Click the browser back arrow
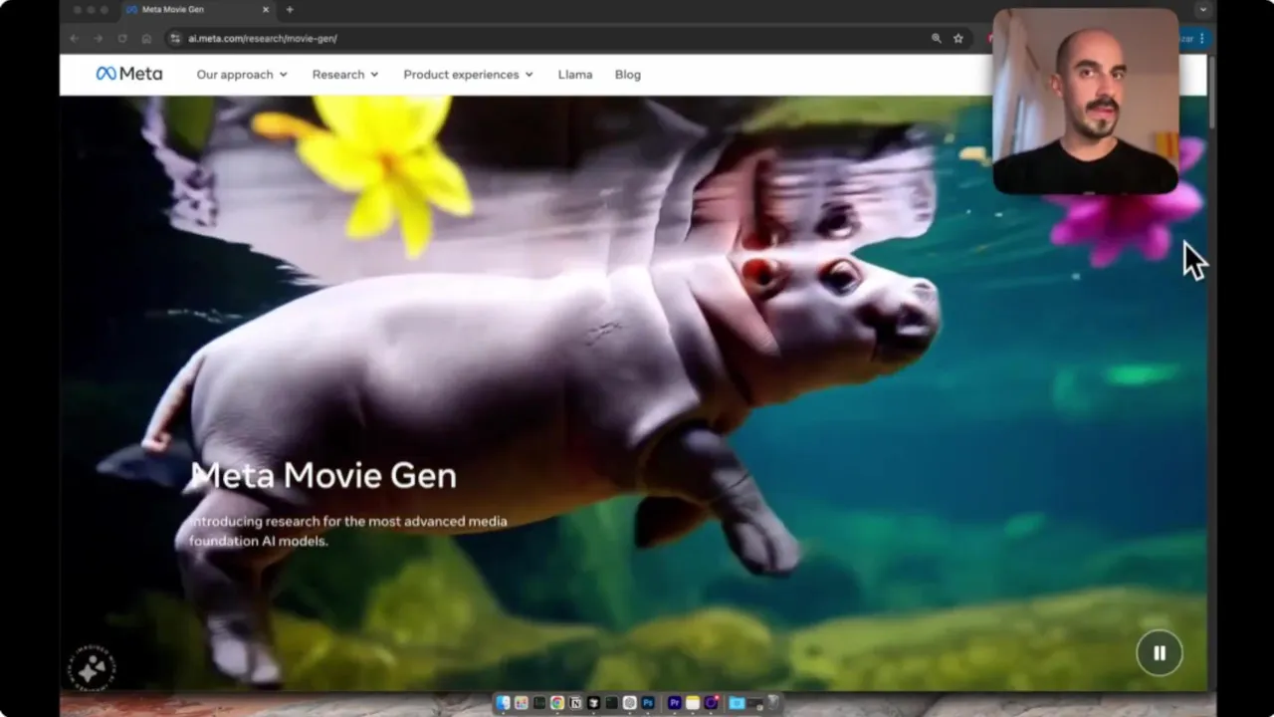 [x=75, y=38]
